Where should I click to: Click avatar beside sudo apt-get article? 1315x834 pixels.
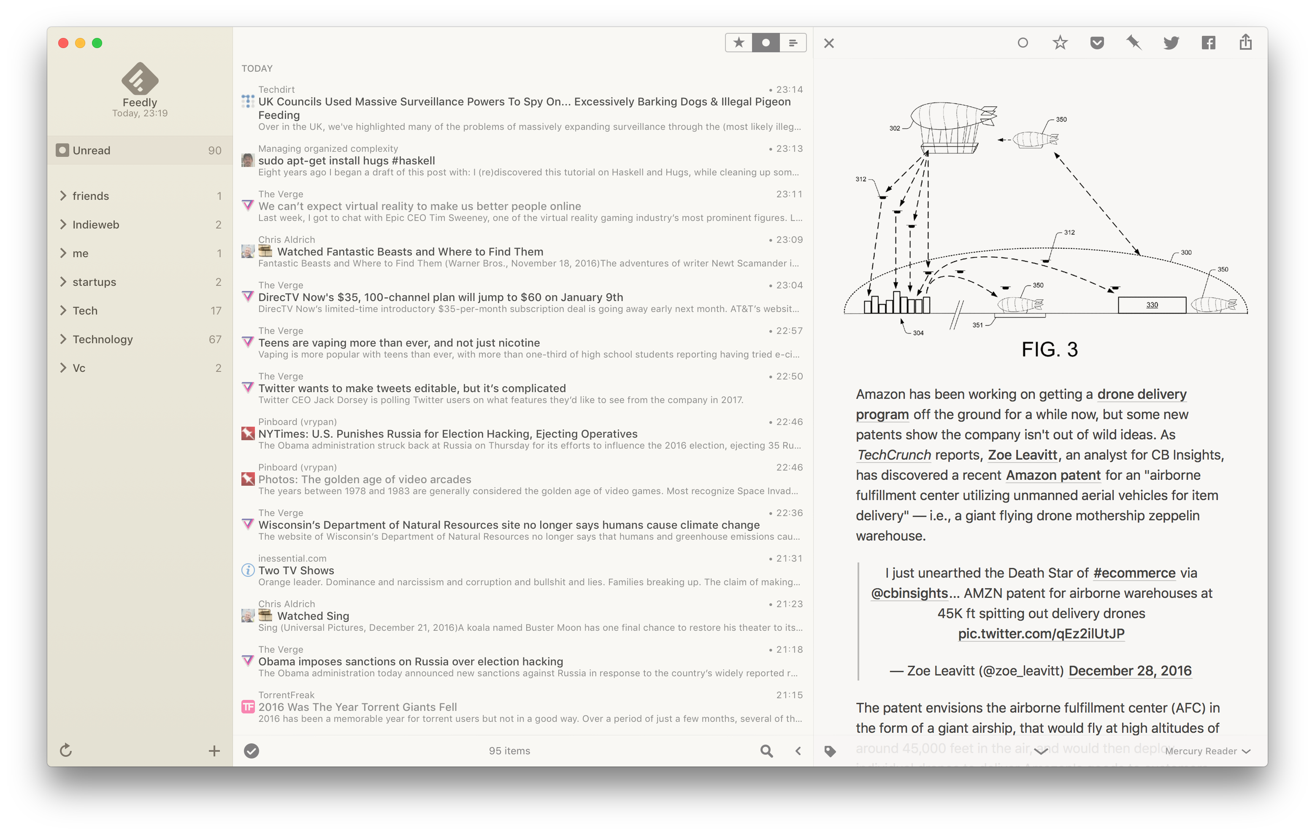pos(247,160)
